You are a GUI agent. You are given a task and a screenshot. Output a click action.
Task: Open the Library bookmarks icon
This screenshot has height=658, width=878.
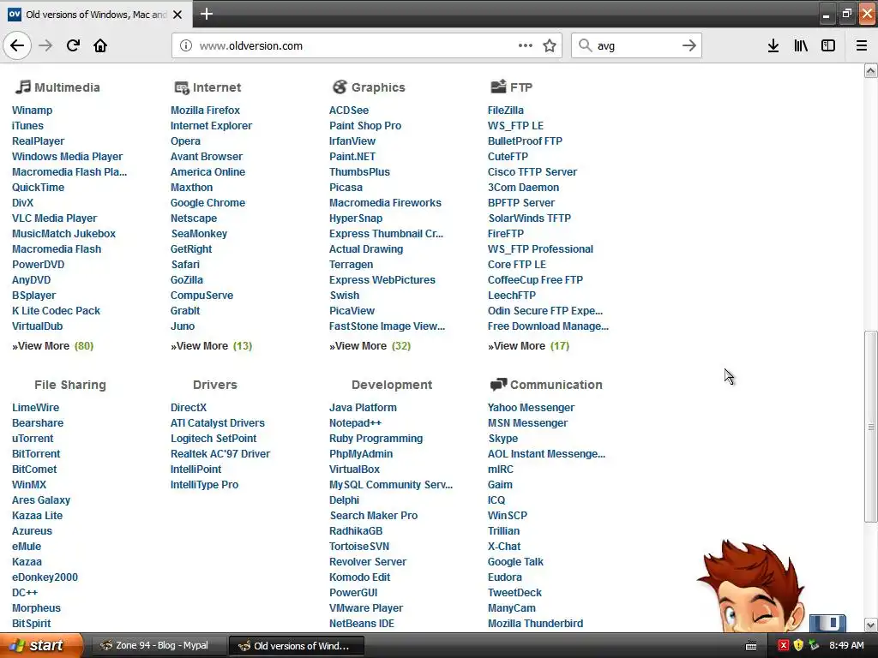(x=801, y=45)
